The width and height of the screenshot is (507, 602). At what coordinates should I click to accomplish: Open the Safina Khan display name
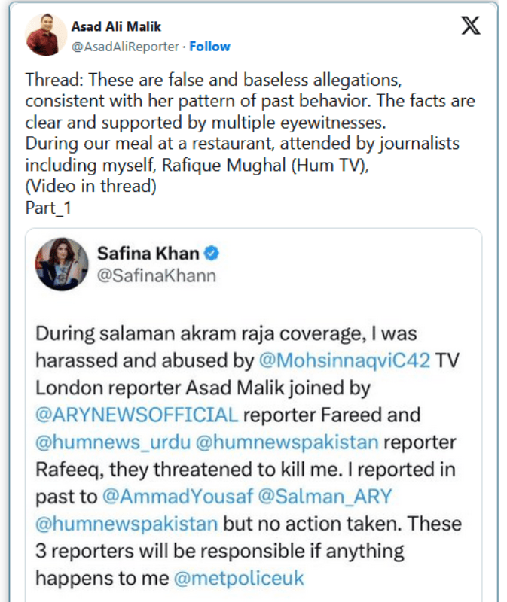coord(147,254)
